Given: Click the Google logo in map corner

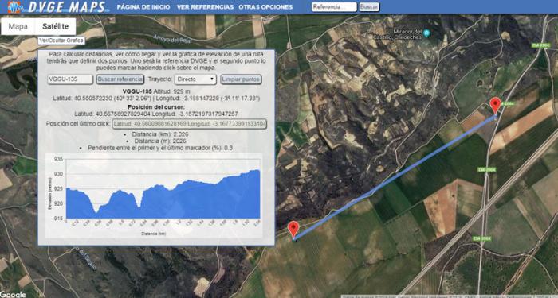Looking at the screenshot, I should click(x=14, y=295).
